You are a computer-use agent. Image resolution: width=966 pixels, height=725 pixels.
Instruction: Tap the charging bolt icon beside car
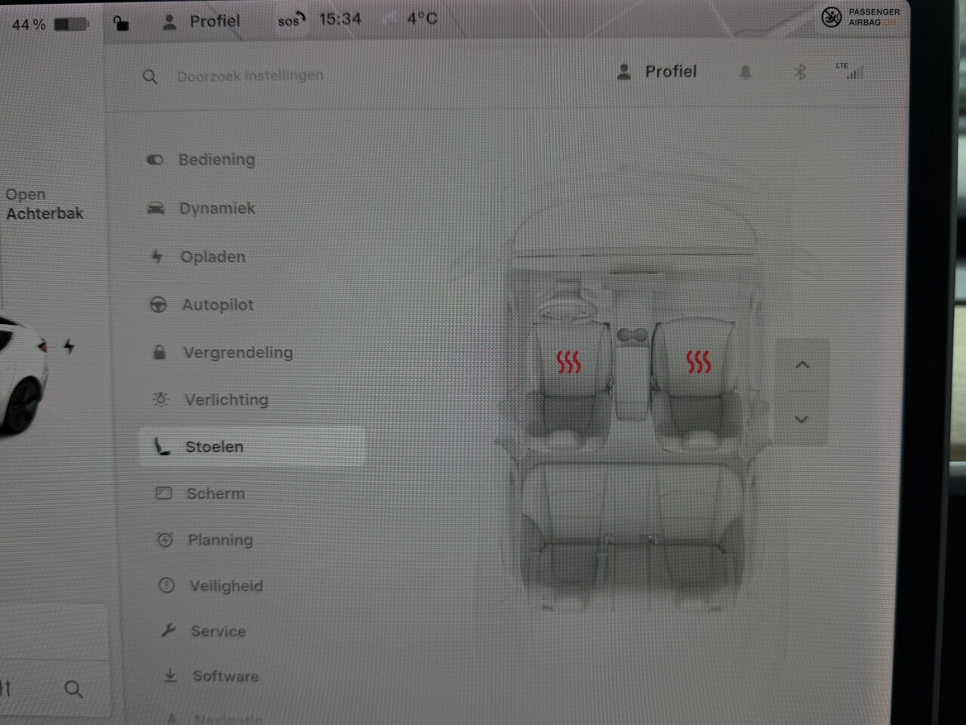pos(69,347)
